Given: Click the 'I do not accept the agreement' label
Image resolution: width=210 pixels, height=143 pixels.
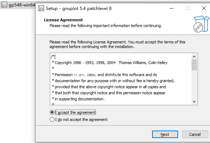Looking at the screenshot, I should [x=81, y=120].
